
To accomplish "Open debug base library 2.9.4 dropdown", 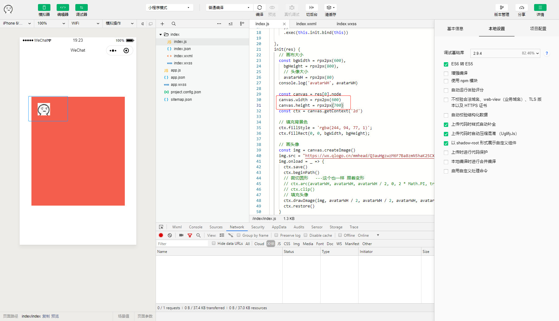I will 505,53.
